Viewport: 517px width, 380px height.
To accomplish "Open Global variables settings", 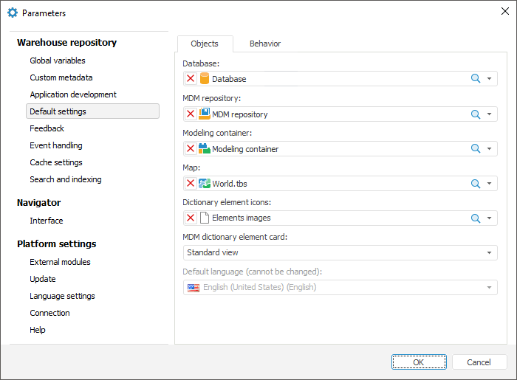I will pos(58,61).
